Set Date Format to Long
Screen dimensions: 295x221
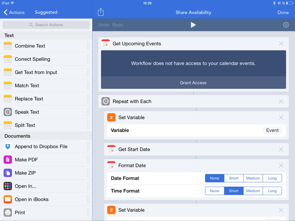pos(272,178)
